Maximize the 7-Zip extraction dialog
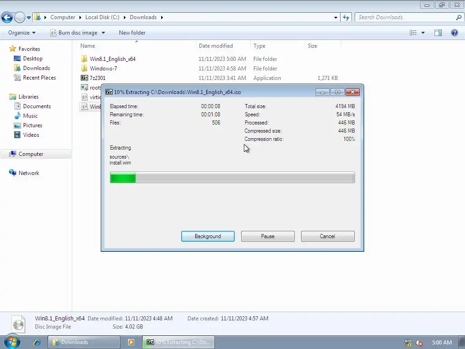 (337, 92)
